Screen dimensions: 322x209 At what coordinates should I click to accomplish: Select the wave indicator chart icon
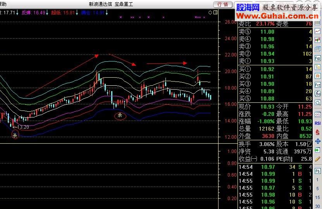[317, 114]
